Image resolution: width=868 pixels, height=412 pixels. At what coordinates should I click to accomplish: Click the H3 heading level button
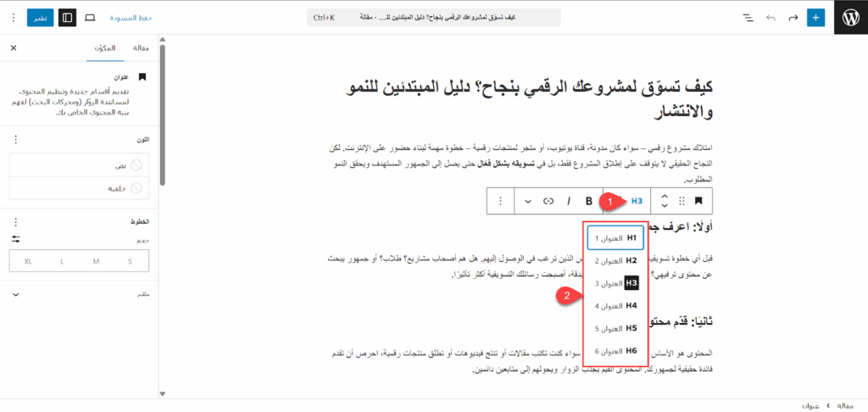[x=637, y=201]
